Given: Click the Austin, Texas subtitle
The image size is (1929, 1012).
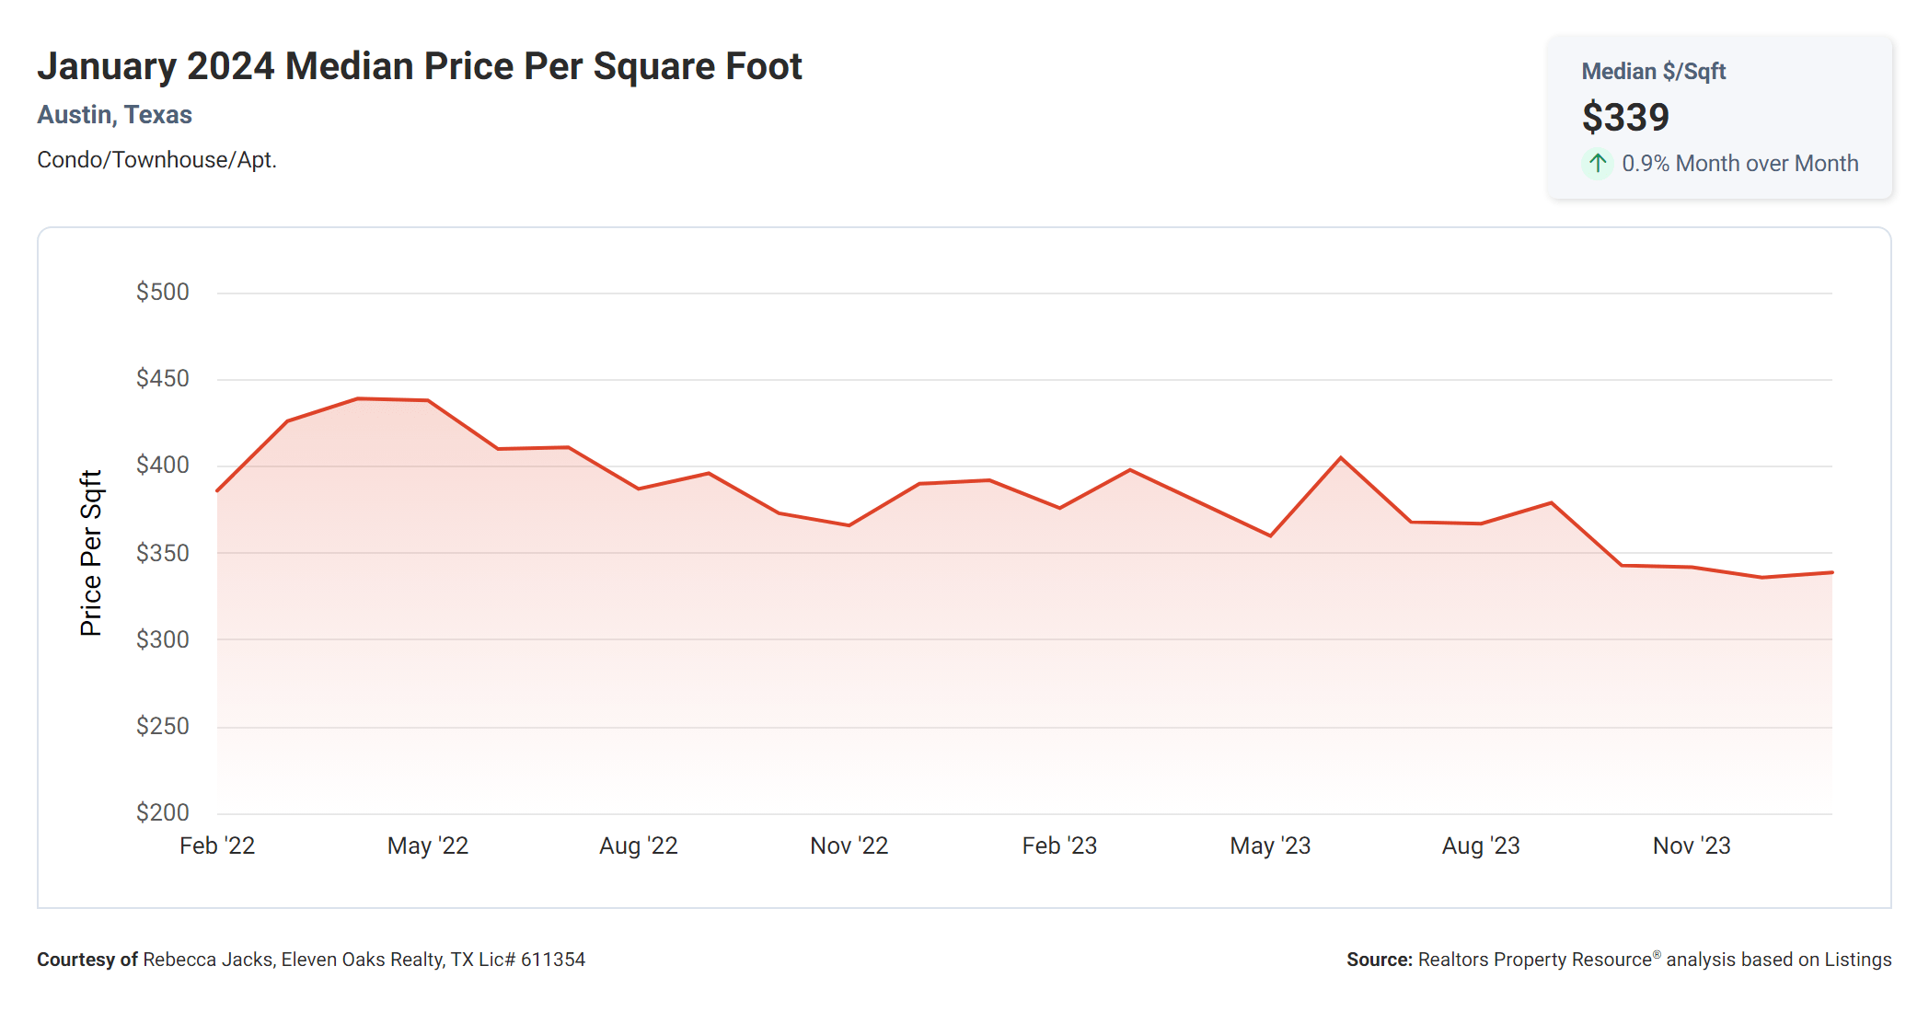Looking at the screenshot, I should [x=114, y=115].
